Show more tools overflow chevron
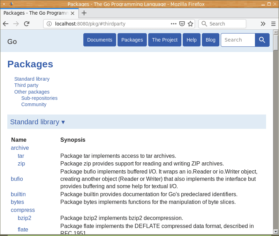 pyautogui.click(x=263, y=24)
